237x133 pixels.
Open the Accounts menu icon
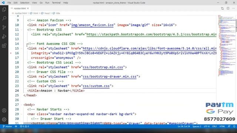[4, 110]
